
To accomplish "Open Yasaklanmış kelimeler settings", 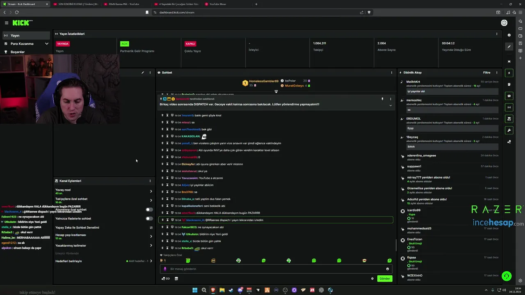I will pos(104,245).
